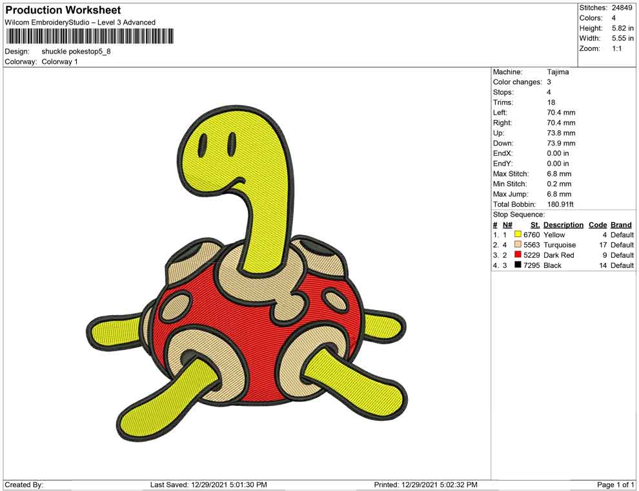
Task: Click 'Wilcom EmbroideryStudio – Level 3 Advanced' text
Action: 80,23
